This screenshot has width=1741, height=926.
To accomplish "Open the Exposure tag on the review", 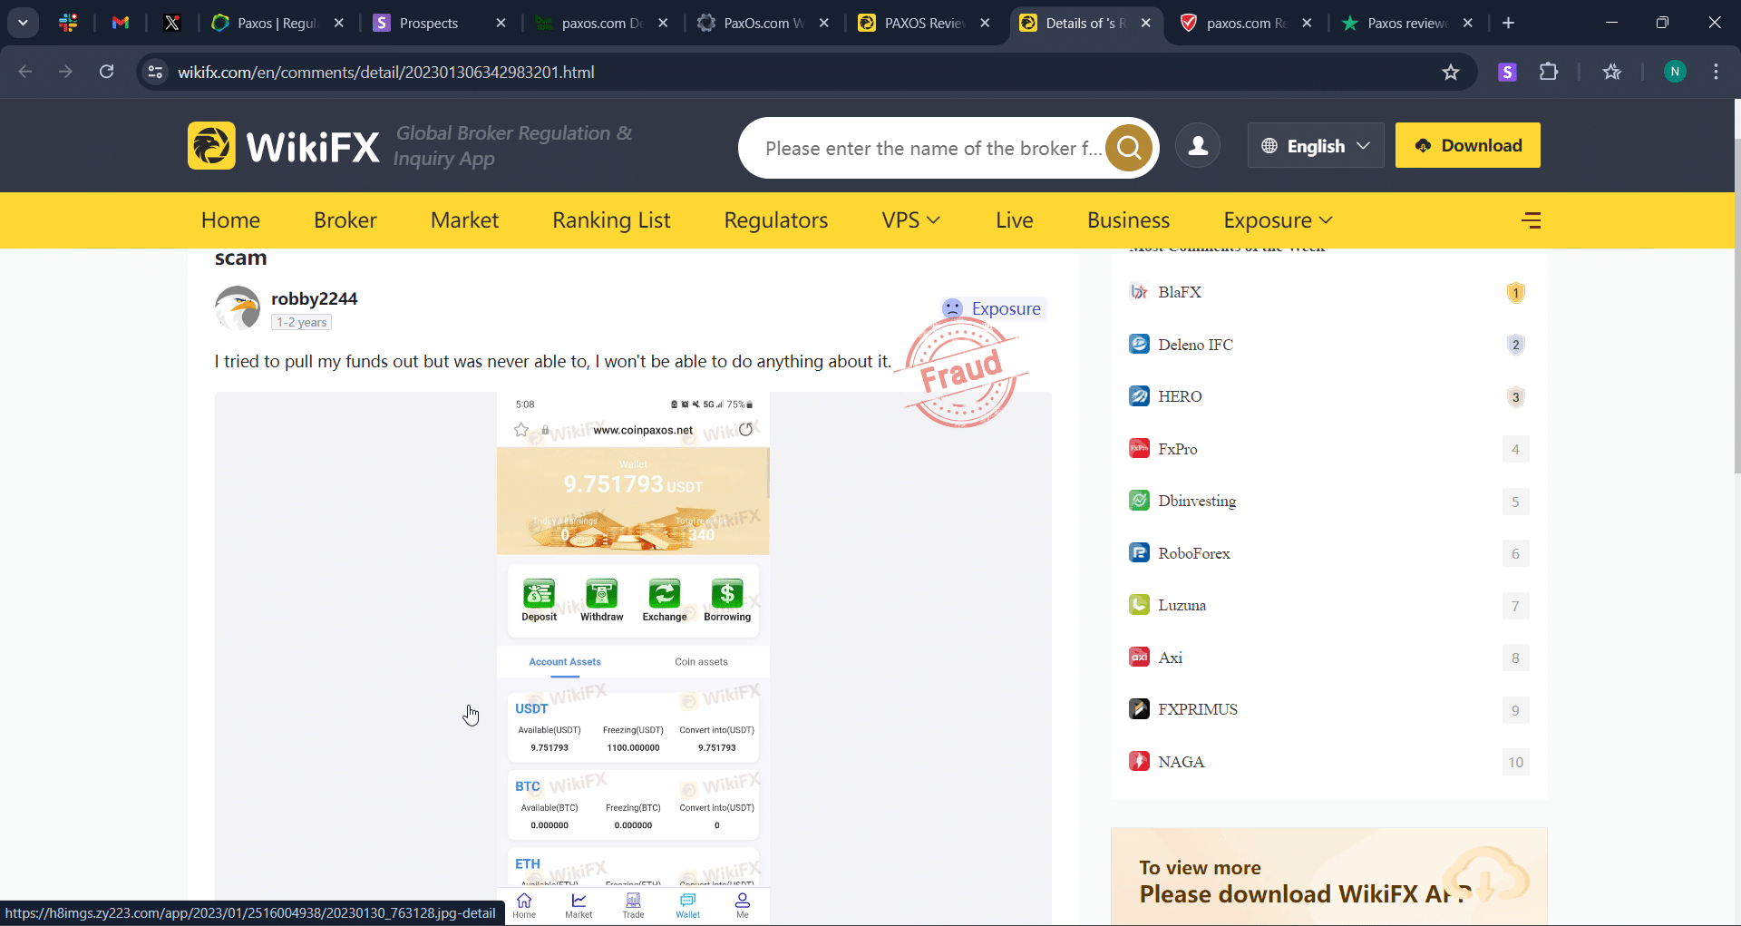I will tap(992, 308).
